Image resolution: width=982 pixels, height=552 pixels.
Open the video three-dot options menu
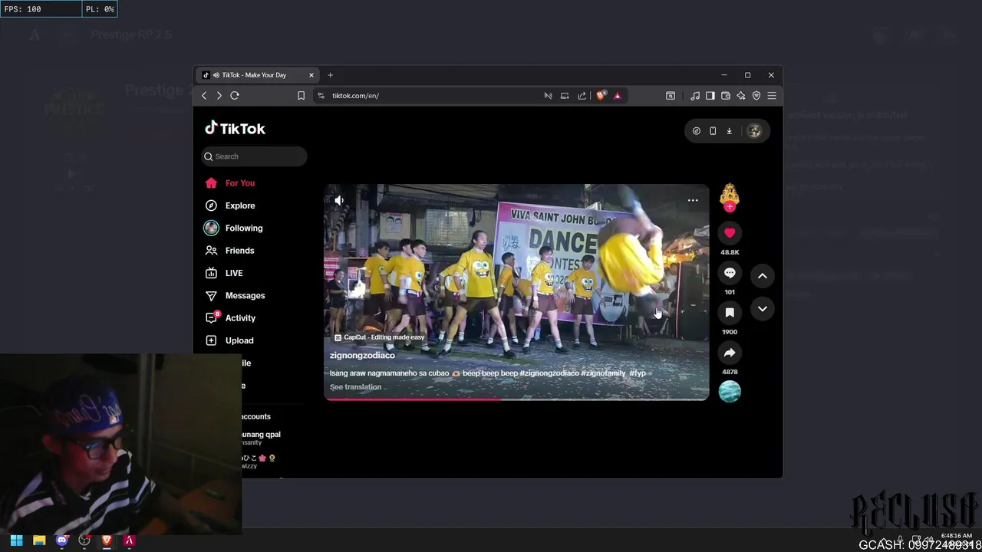pyautogui.click(x=693, y=201)
